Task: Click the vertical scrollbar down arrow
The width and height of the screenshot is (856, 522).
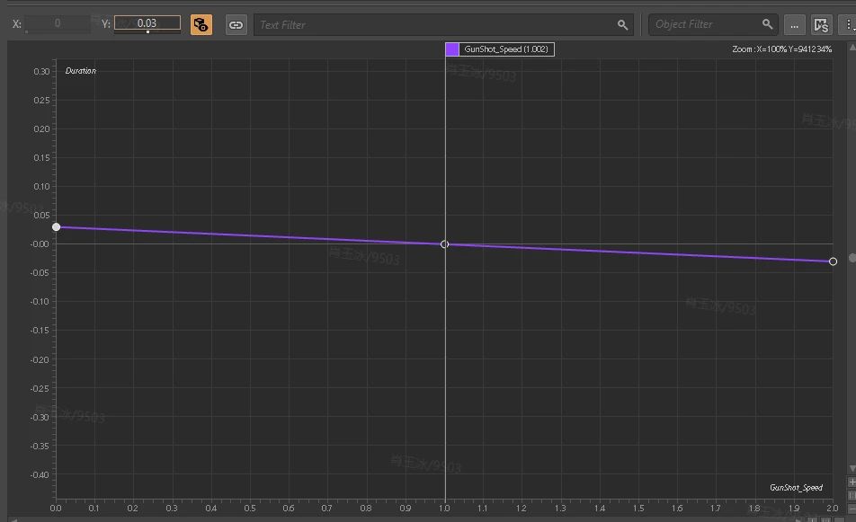Action: pyautogui.click(x=852, y=469)
